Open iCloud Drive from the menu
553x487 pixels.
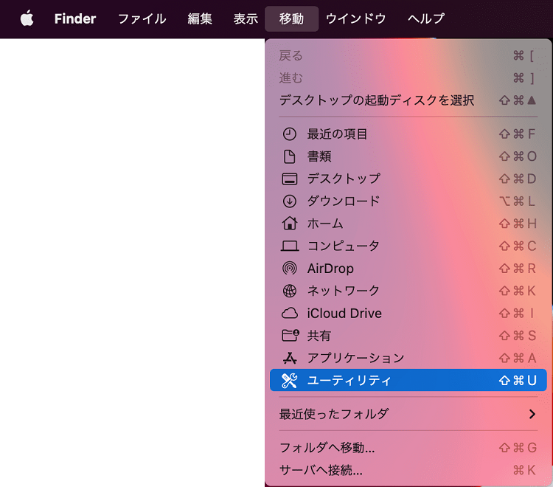[408, 314]
